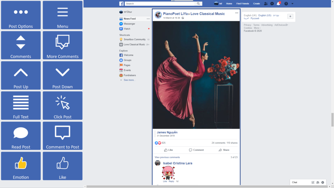
Task: Click the Facebook notifications bell icon
Action: pos(278,4)
